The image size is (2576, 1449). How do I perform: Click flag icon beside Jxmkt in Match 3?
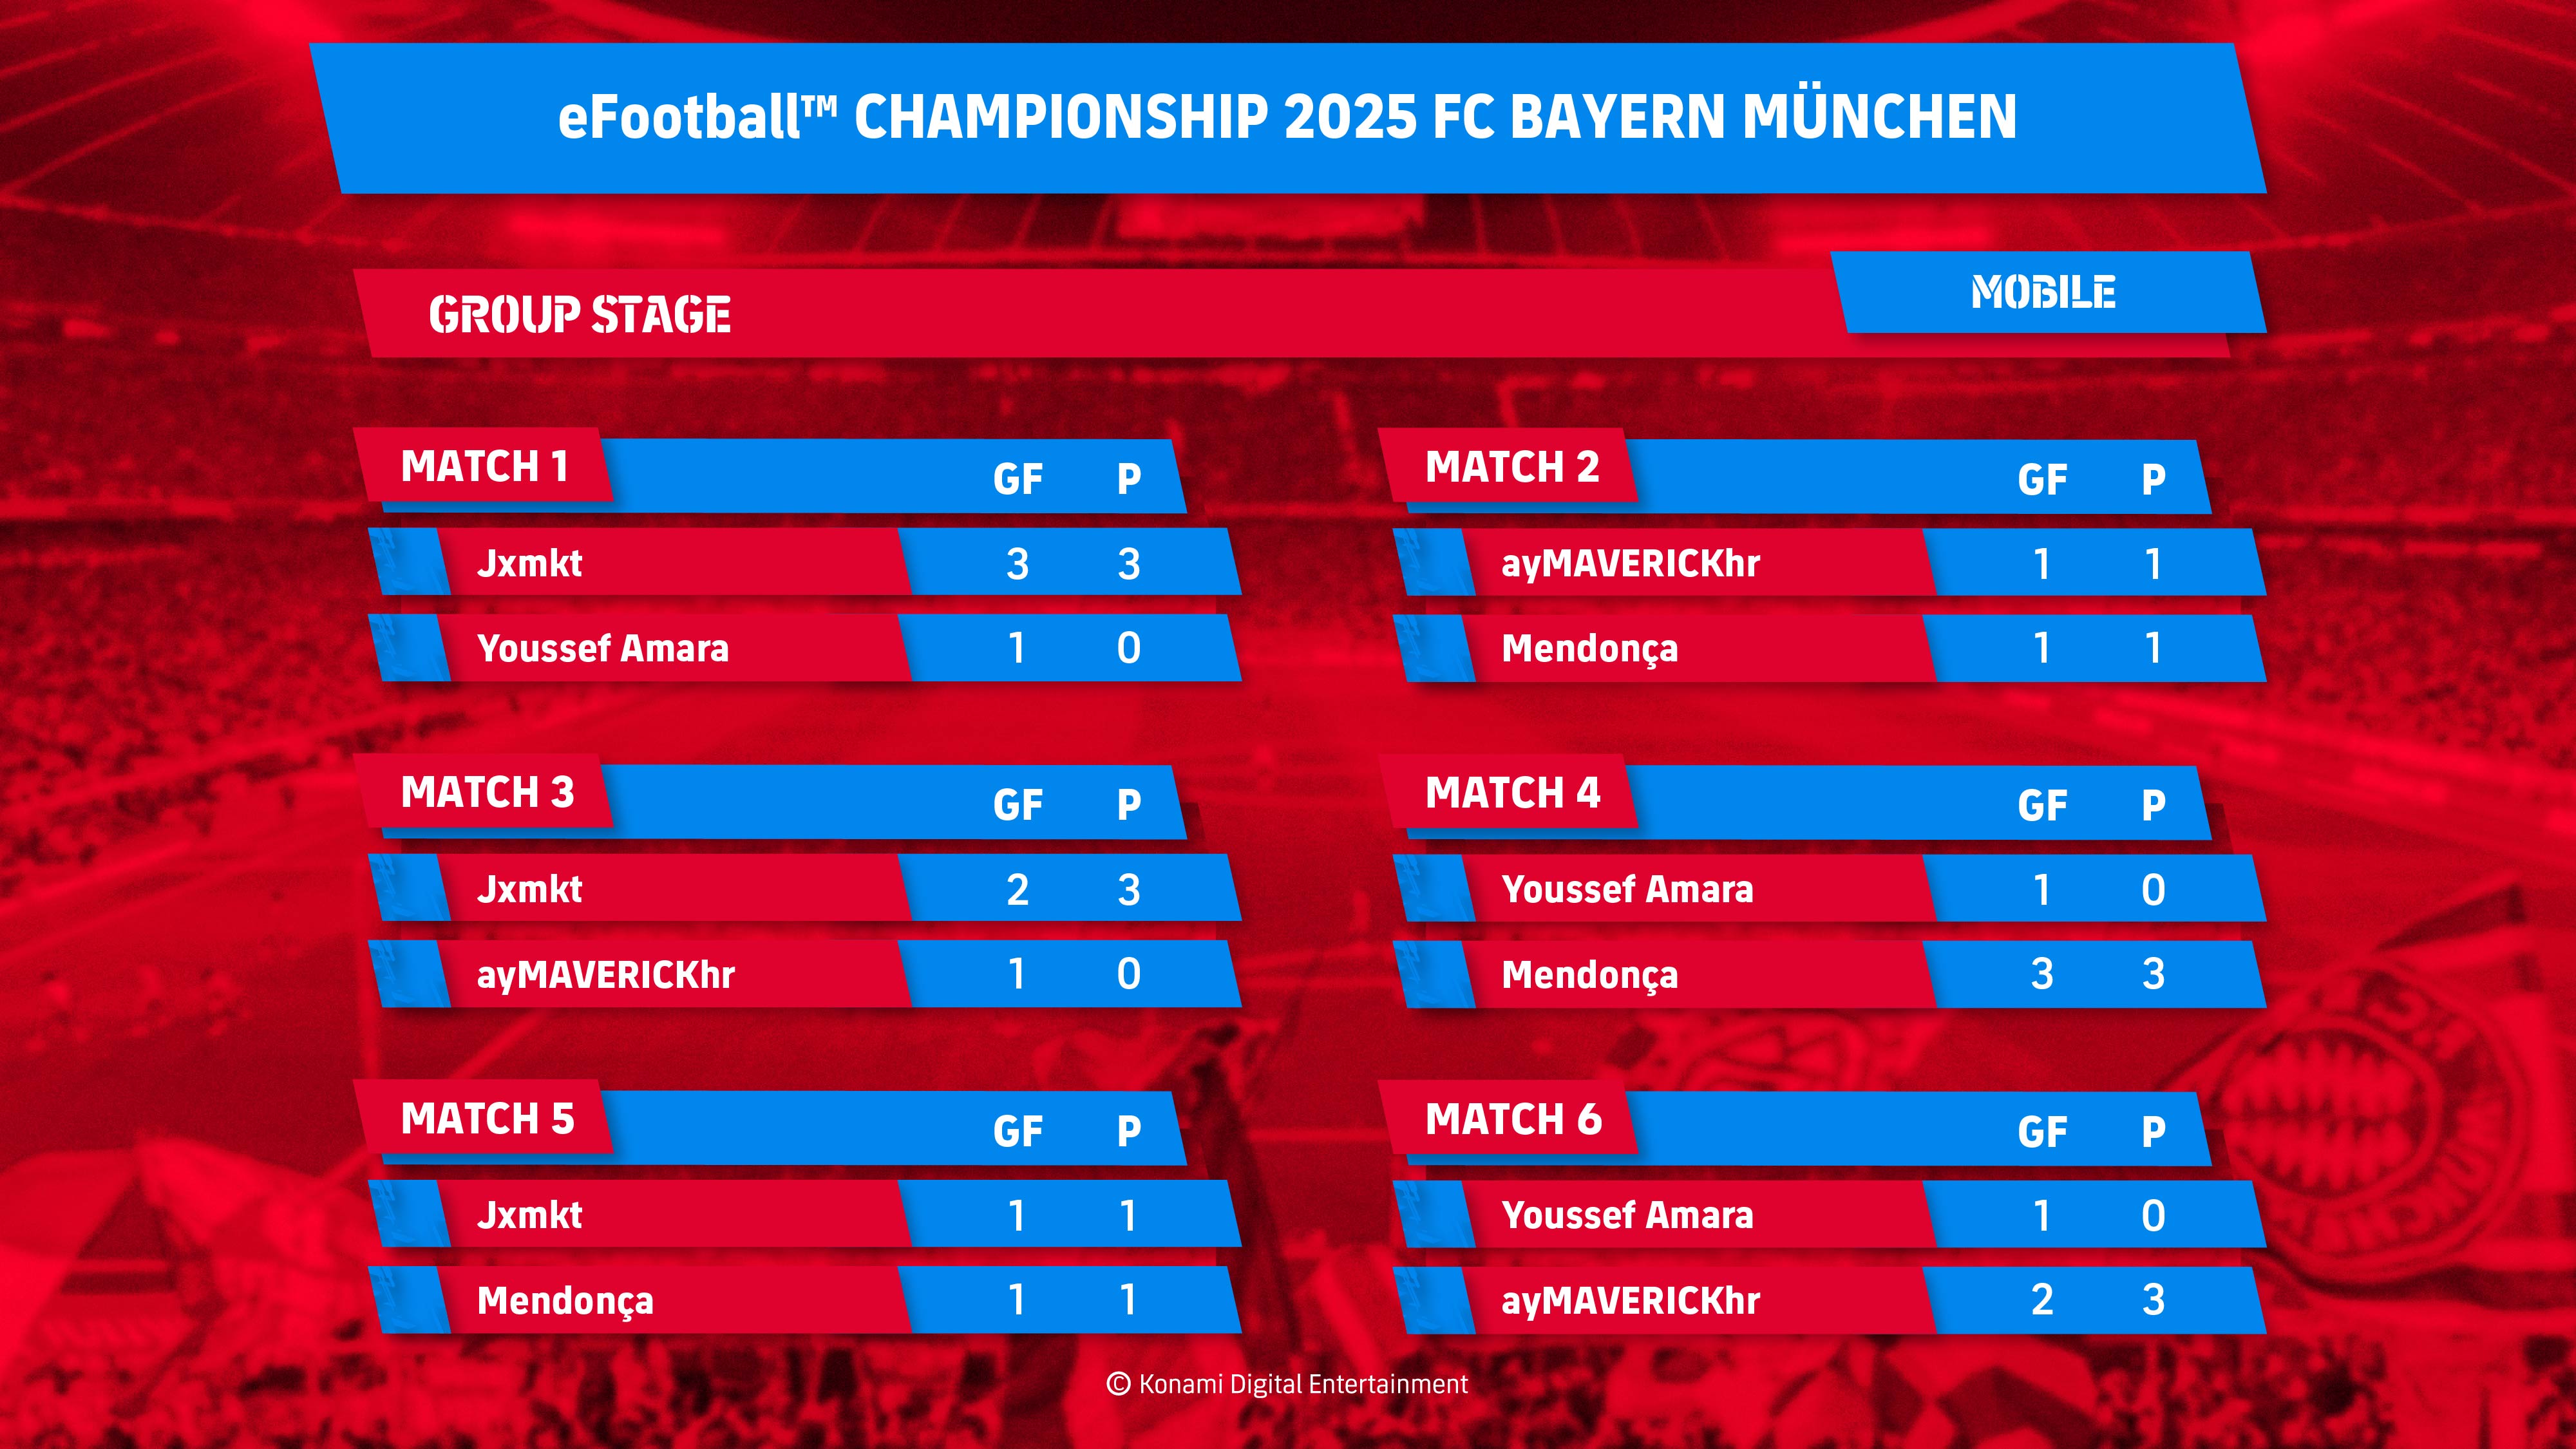coord(410,888)
